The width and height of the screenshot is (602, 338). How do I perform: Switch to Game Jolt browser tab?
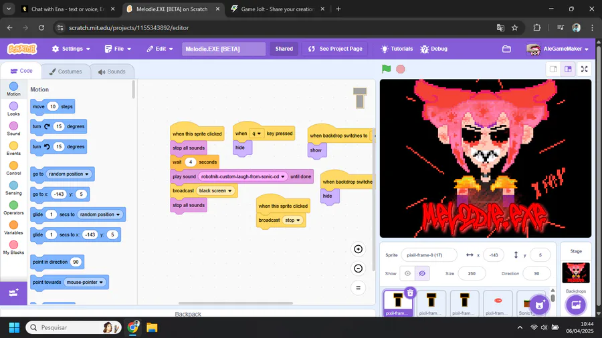[278, 9]
